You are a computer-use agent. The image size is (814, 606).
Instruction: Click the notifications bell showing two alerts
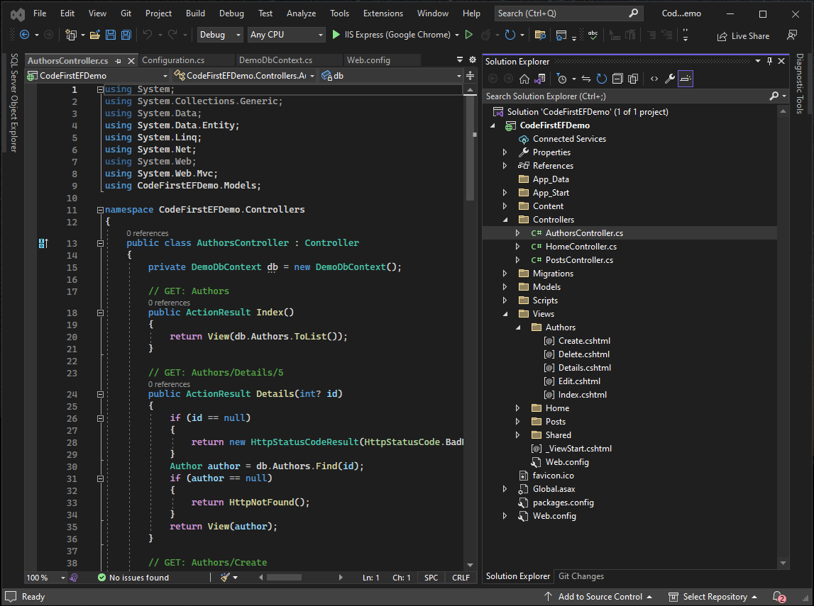pos(779,596)
